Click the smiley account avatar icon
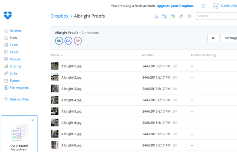Viewport: 237px width, 152px height. pos(216,6)
